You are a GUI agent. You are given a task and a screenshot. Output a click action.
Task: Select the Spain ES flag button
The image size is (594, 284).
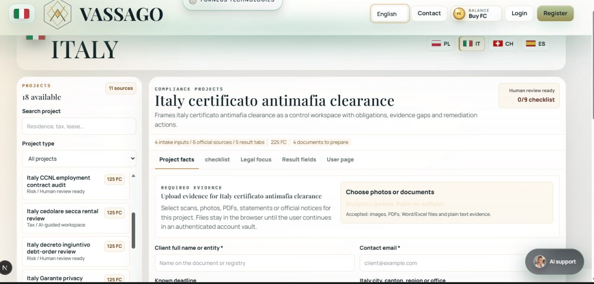(x=536, y=44)
